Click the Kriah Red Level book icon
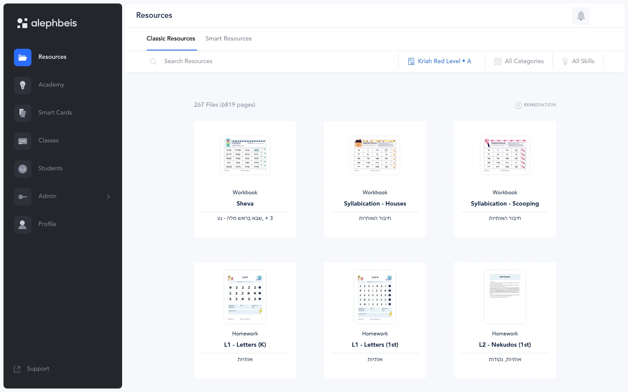This screenshot has height=392, width=628. coord(411,61)
